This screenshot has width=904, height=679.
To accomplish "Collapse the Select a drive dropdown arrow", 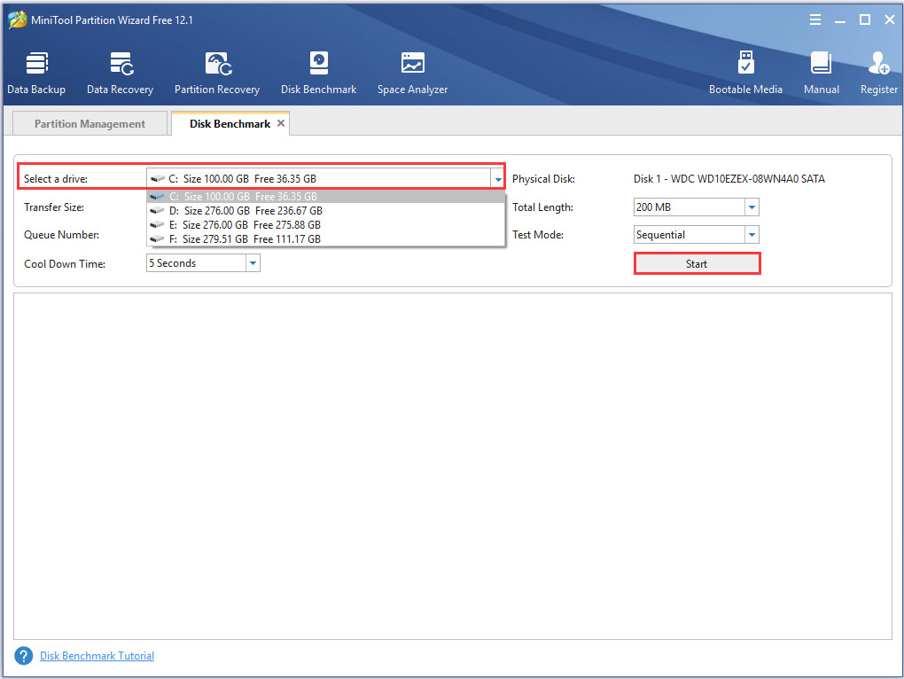I will [x=497, y=179].
